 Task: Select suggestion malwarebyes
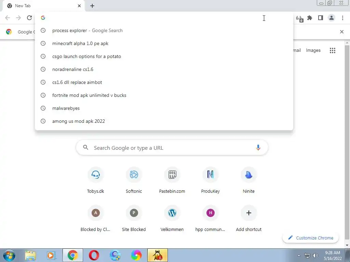click(164, 108)
